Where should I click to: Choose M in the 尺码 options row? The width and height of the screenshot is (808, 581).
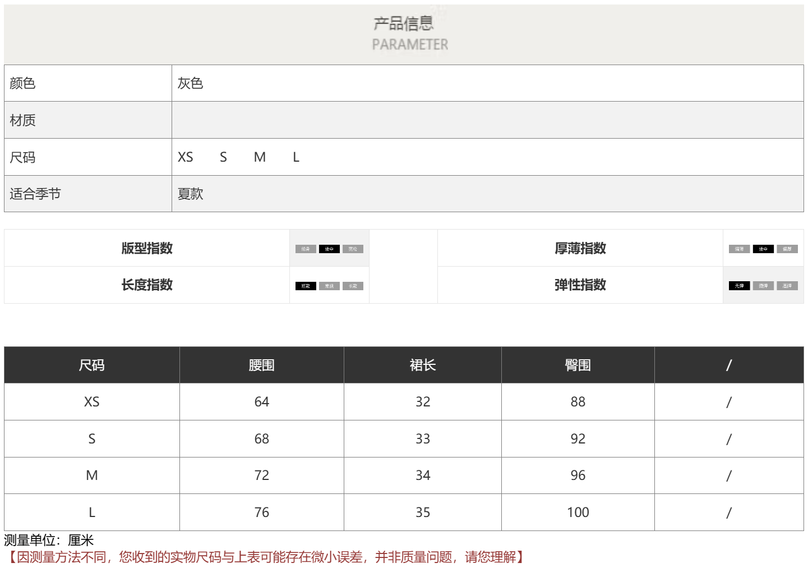coord(260,157)
